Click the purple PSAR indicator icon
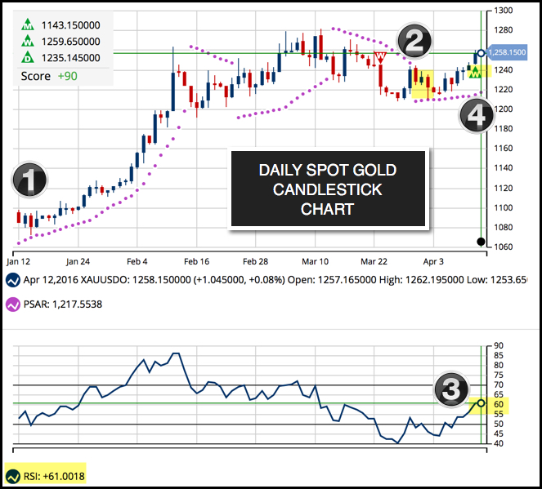 [13, 305]
